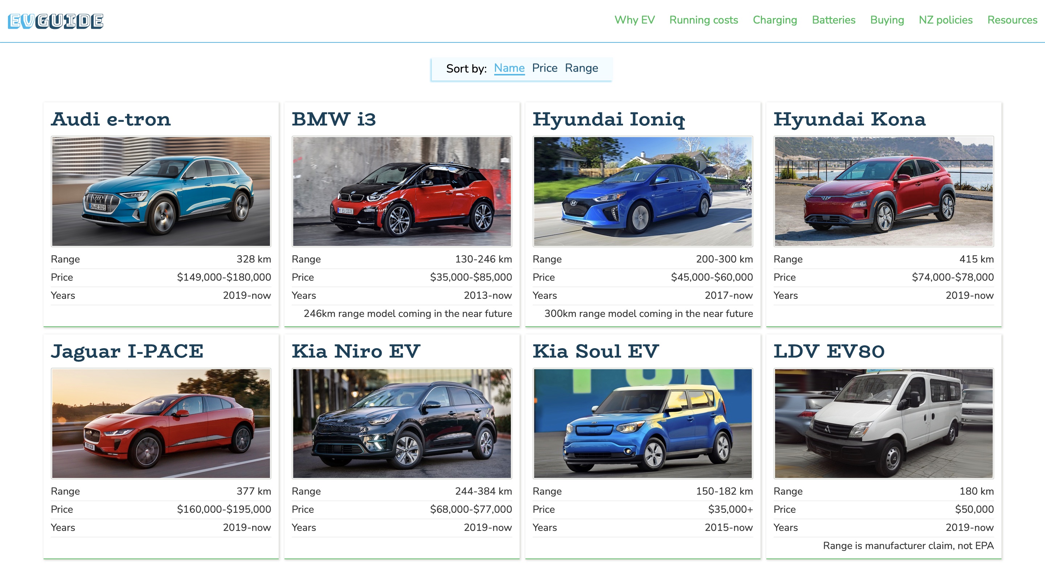Click the 246km range model note
The height and width of the screenshot is (565, 1045).
click(x=408, y=314)
